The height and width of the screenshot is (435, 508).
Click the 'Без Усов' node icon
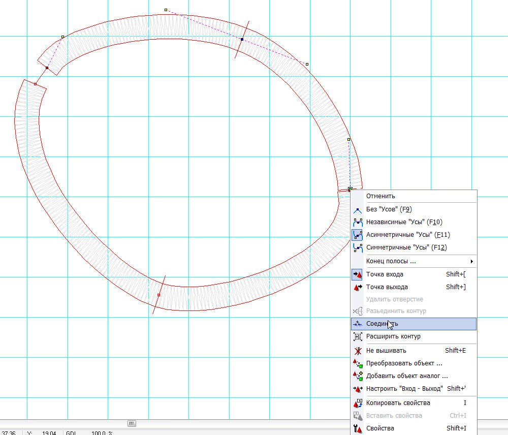click(358, 209)
